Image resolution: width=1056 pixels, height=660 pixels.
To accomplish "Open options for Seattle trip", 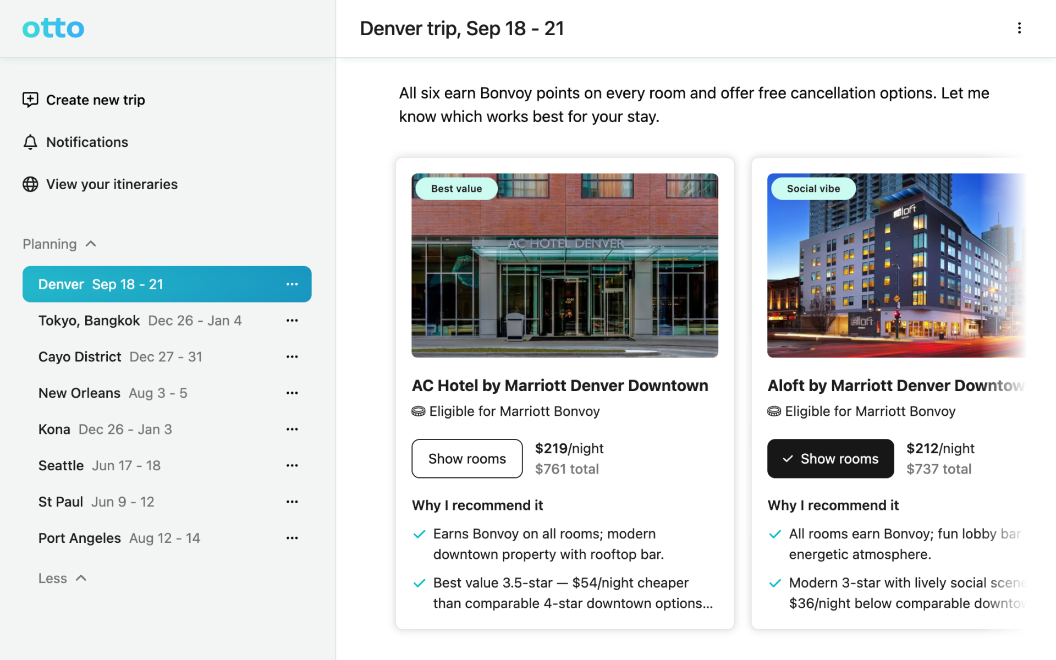I will pos(292,466).
